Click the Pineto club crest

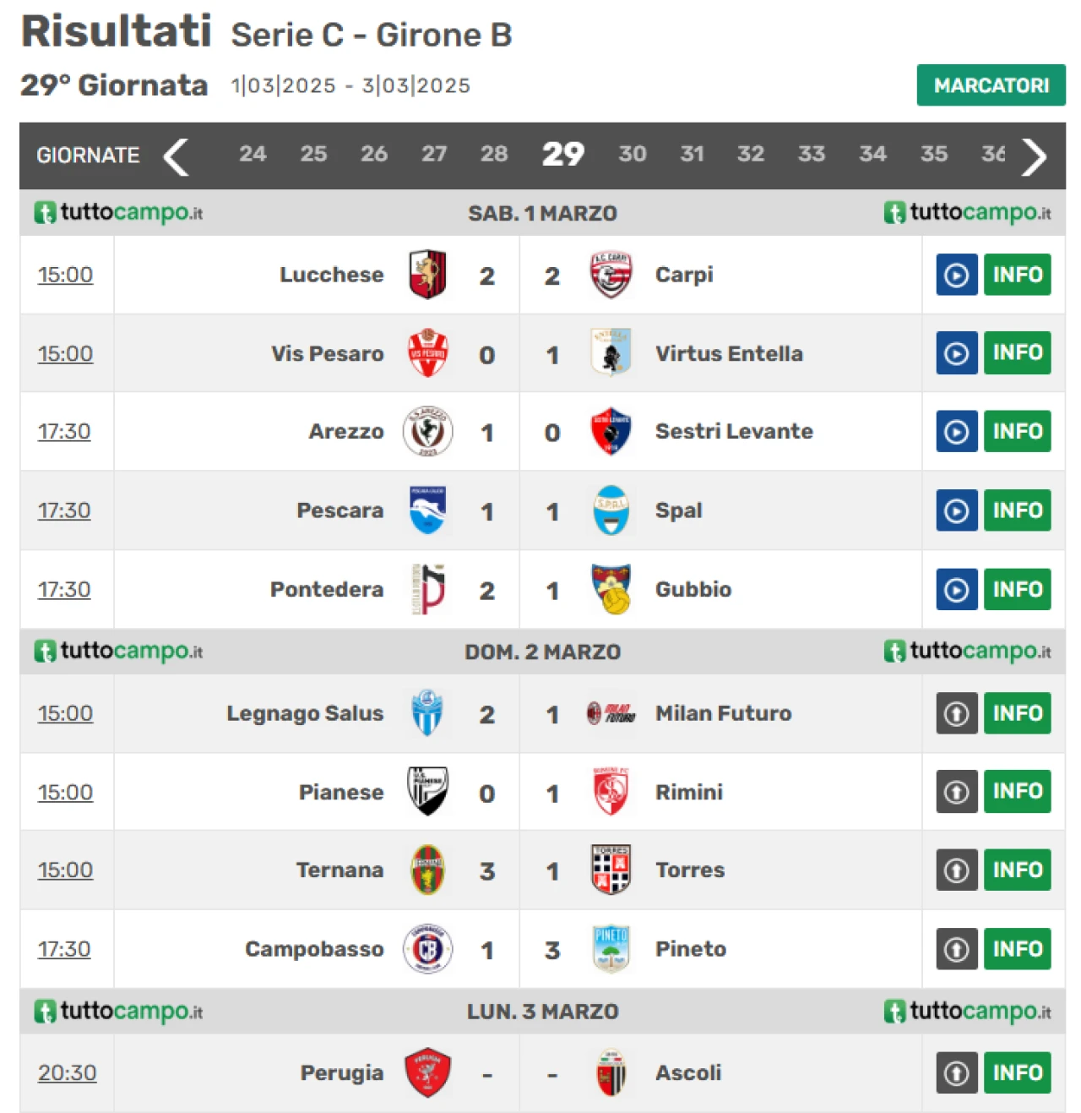point(611,949)
